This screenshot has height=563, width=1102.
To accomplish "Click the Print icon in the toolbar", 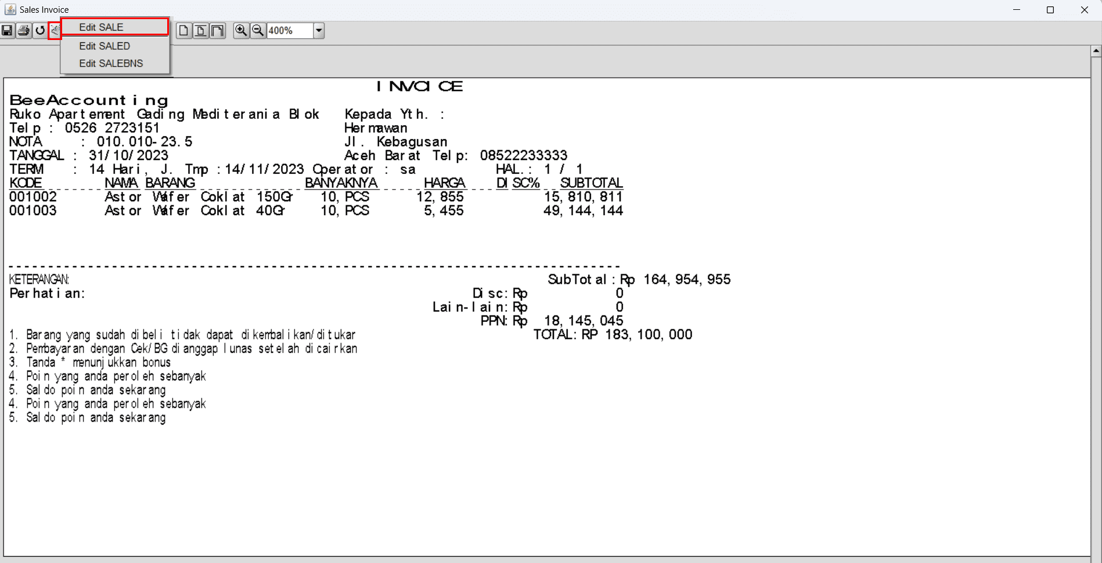I will [24, 31].
